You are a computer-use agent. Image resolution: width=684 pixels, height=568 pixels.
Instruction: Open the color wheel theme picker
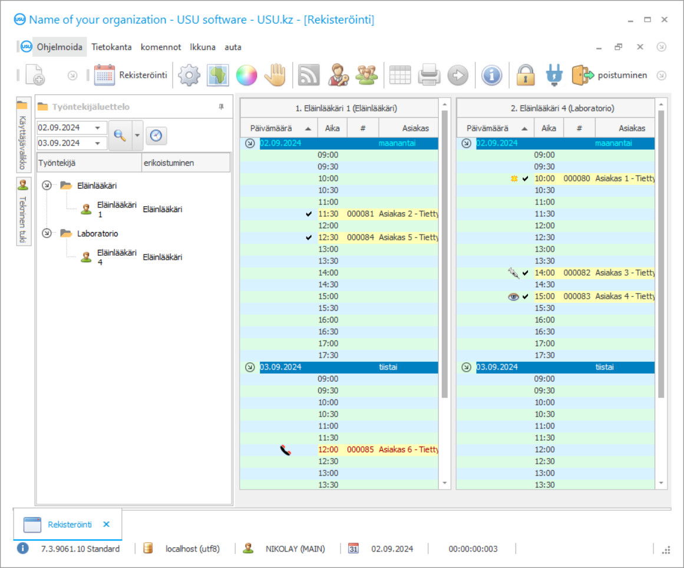pos(246,75)
